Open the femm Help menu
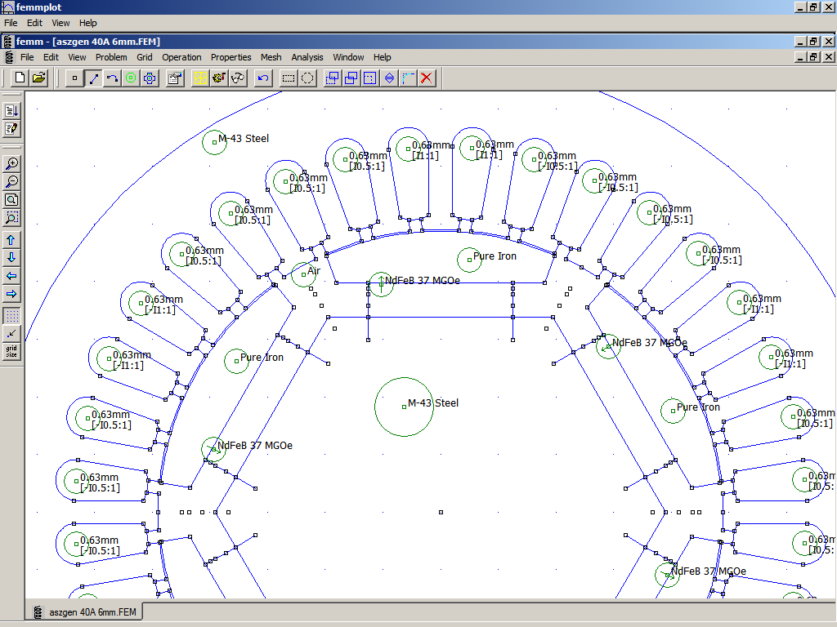 point(382,57)
